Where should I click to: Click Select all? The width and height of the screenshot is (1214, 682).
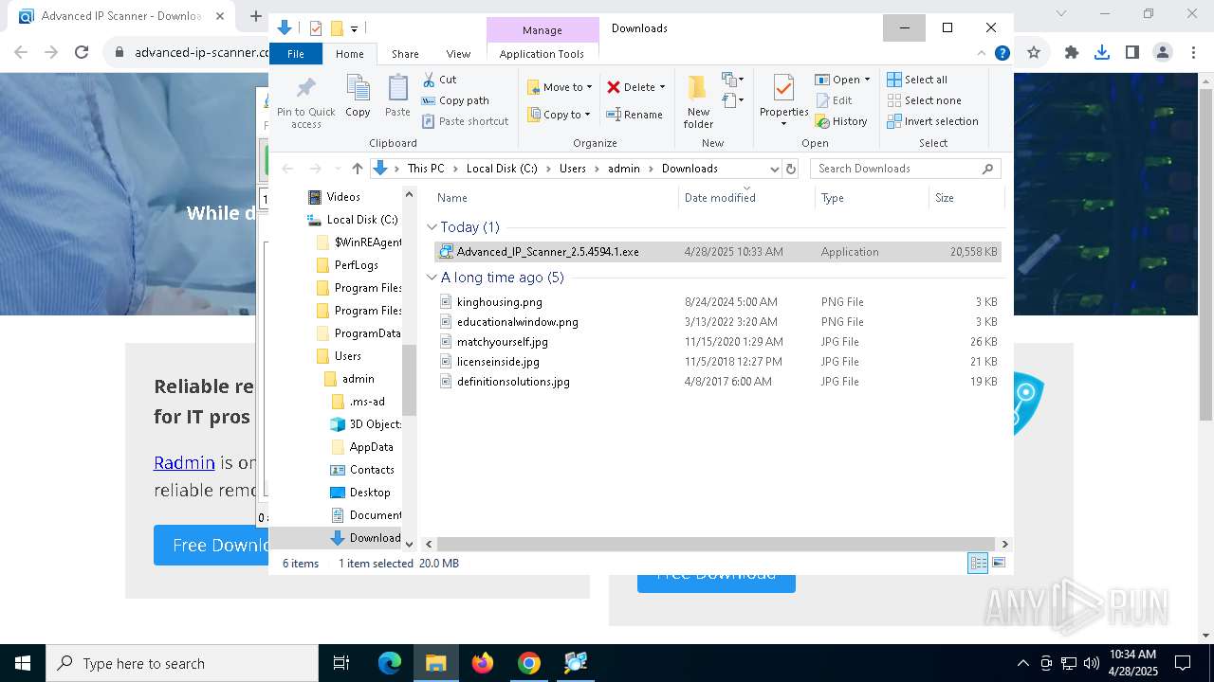pos(917,80)
